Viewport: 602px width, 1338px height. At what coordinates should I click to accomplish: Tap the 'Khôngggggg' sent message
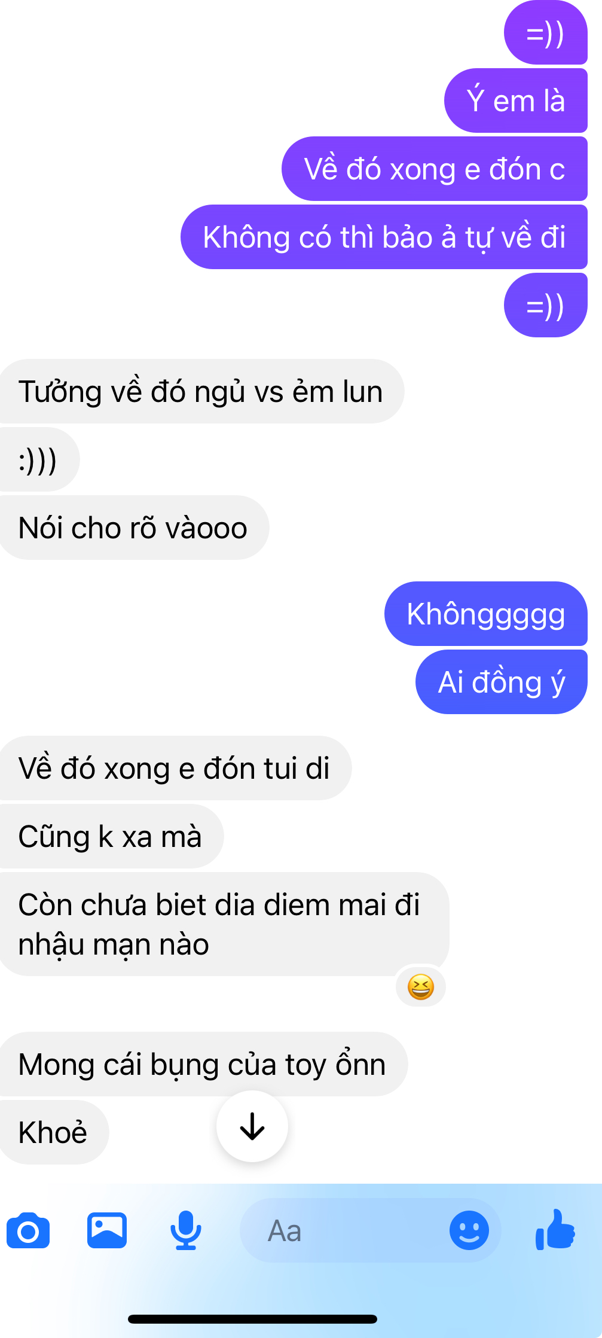click(x=486, y=614)
